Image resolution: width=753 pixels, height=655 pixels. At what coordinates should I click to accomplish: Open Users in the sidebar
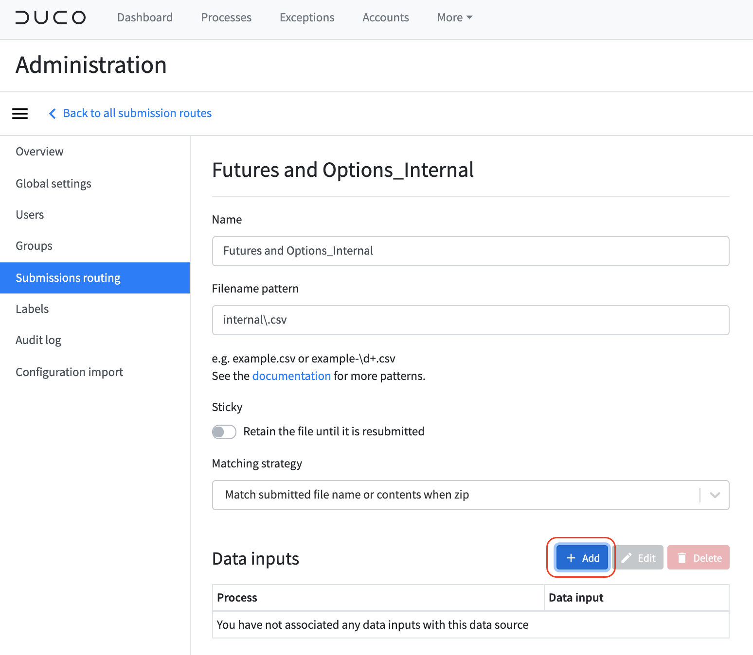click(95, 215)
